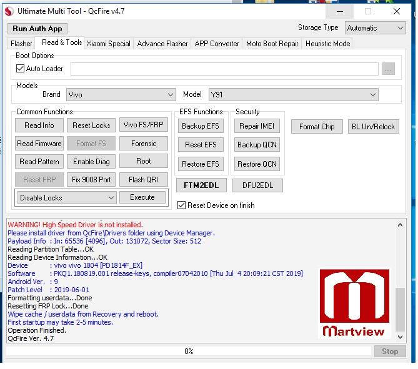Click the Root button
The image size is (418, 369).
click(x=144, y=161)
